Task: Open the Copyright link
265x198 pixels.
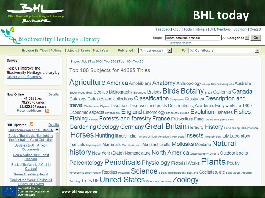Action: [240, 29]
